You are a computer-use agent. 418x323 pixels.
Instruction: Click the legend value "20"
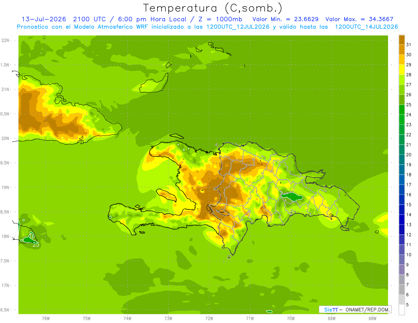click(x=409, y=155)
